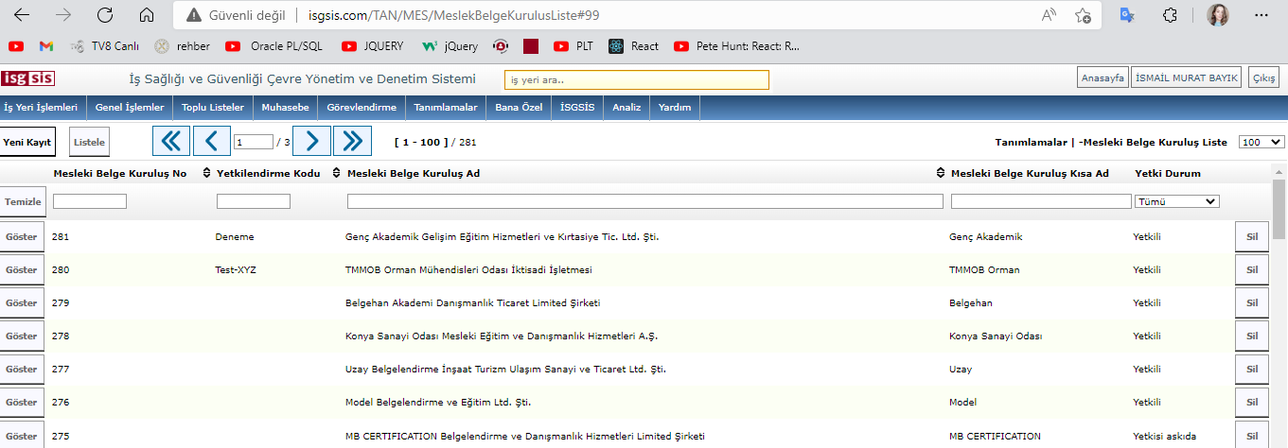1288x448 pixels.
Task: Open browser home page icon
Action: tap(146, 16)
